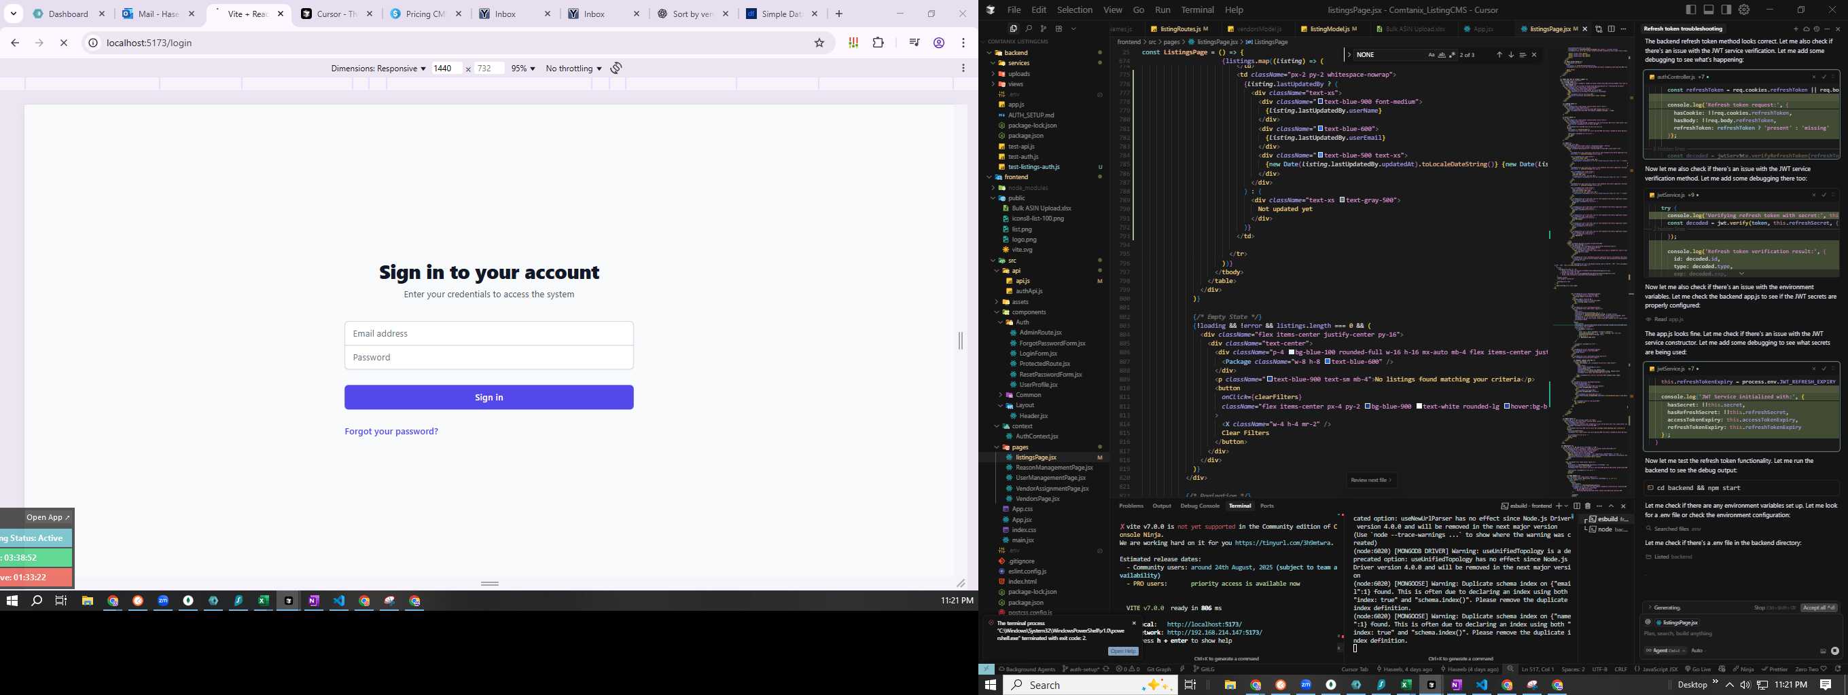Click Open Help button in notification
The image size is (1848, 695).
coord(1122,652)
